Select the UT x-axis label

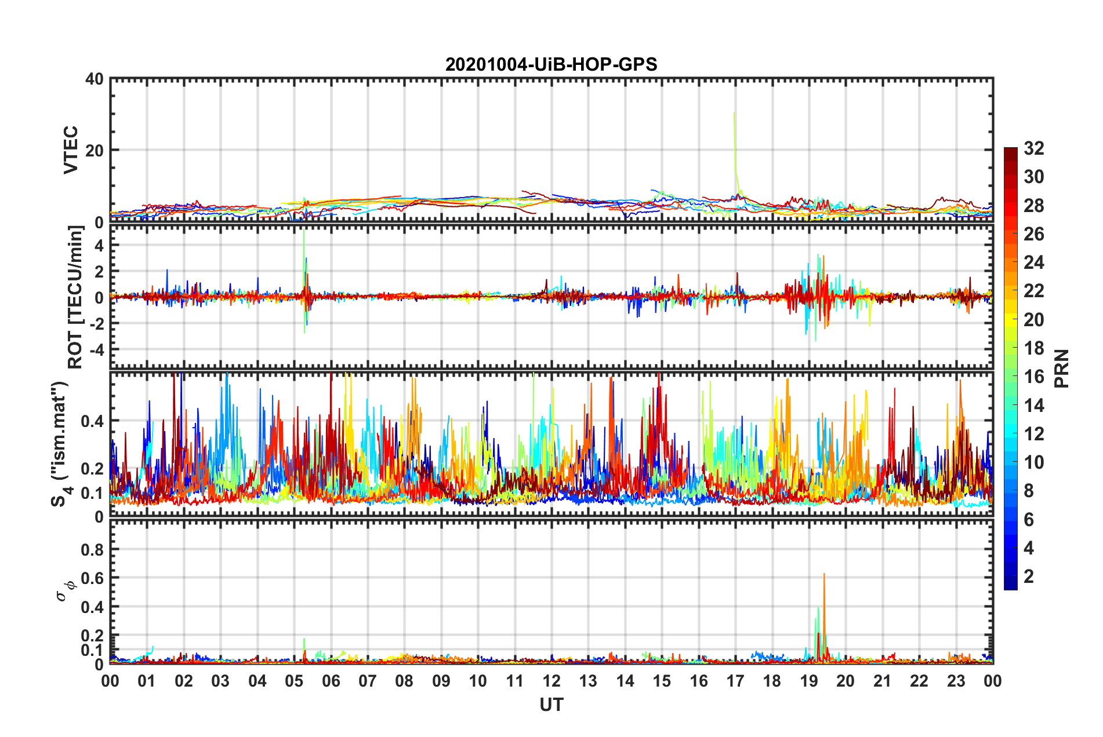[x=551, y=705]
